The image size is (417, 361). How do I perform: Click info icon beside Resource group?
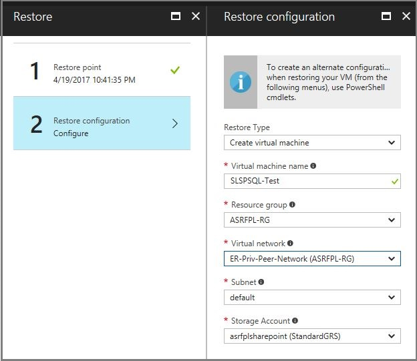[292, 205]
